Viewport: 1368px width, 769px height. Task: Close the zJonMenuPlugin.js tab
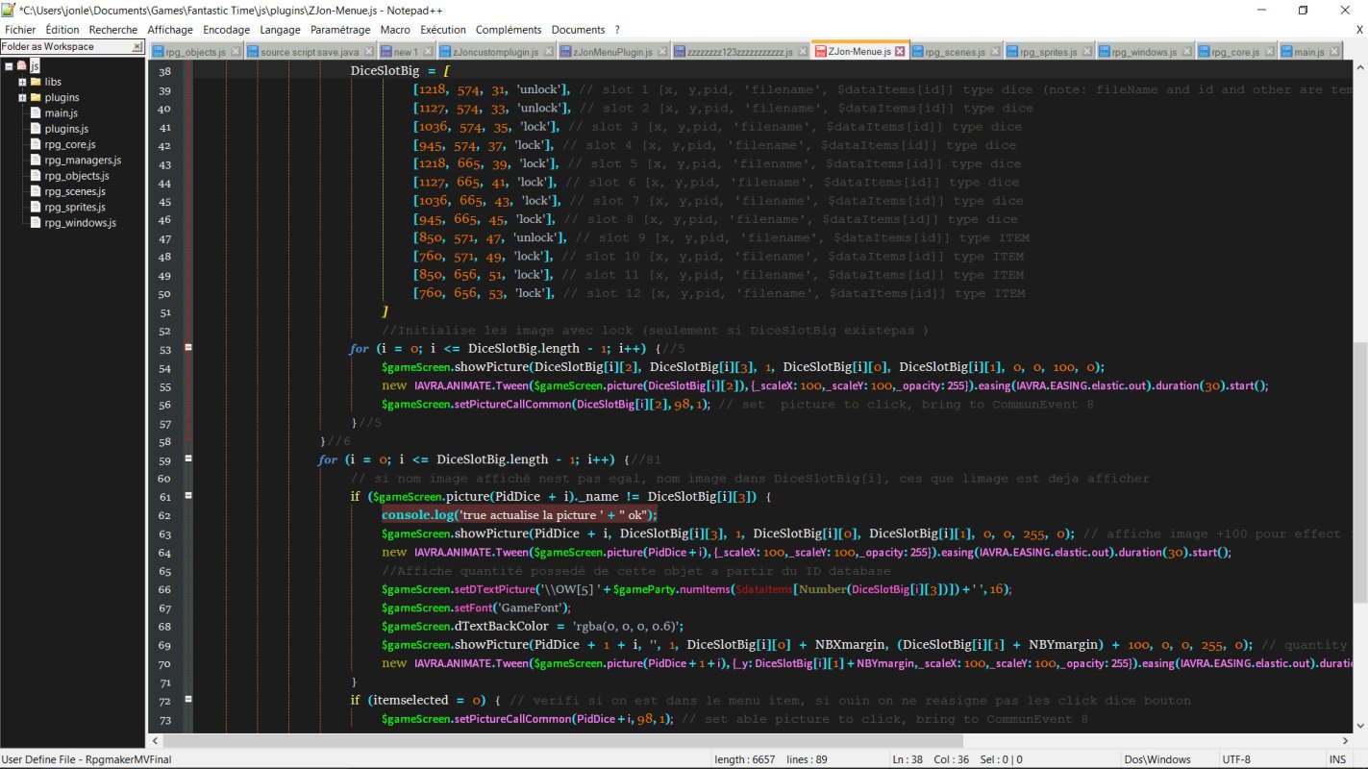click(x=662, y=52)
